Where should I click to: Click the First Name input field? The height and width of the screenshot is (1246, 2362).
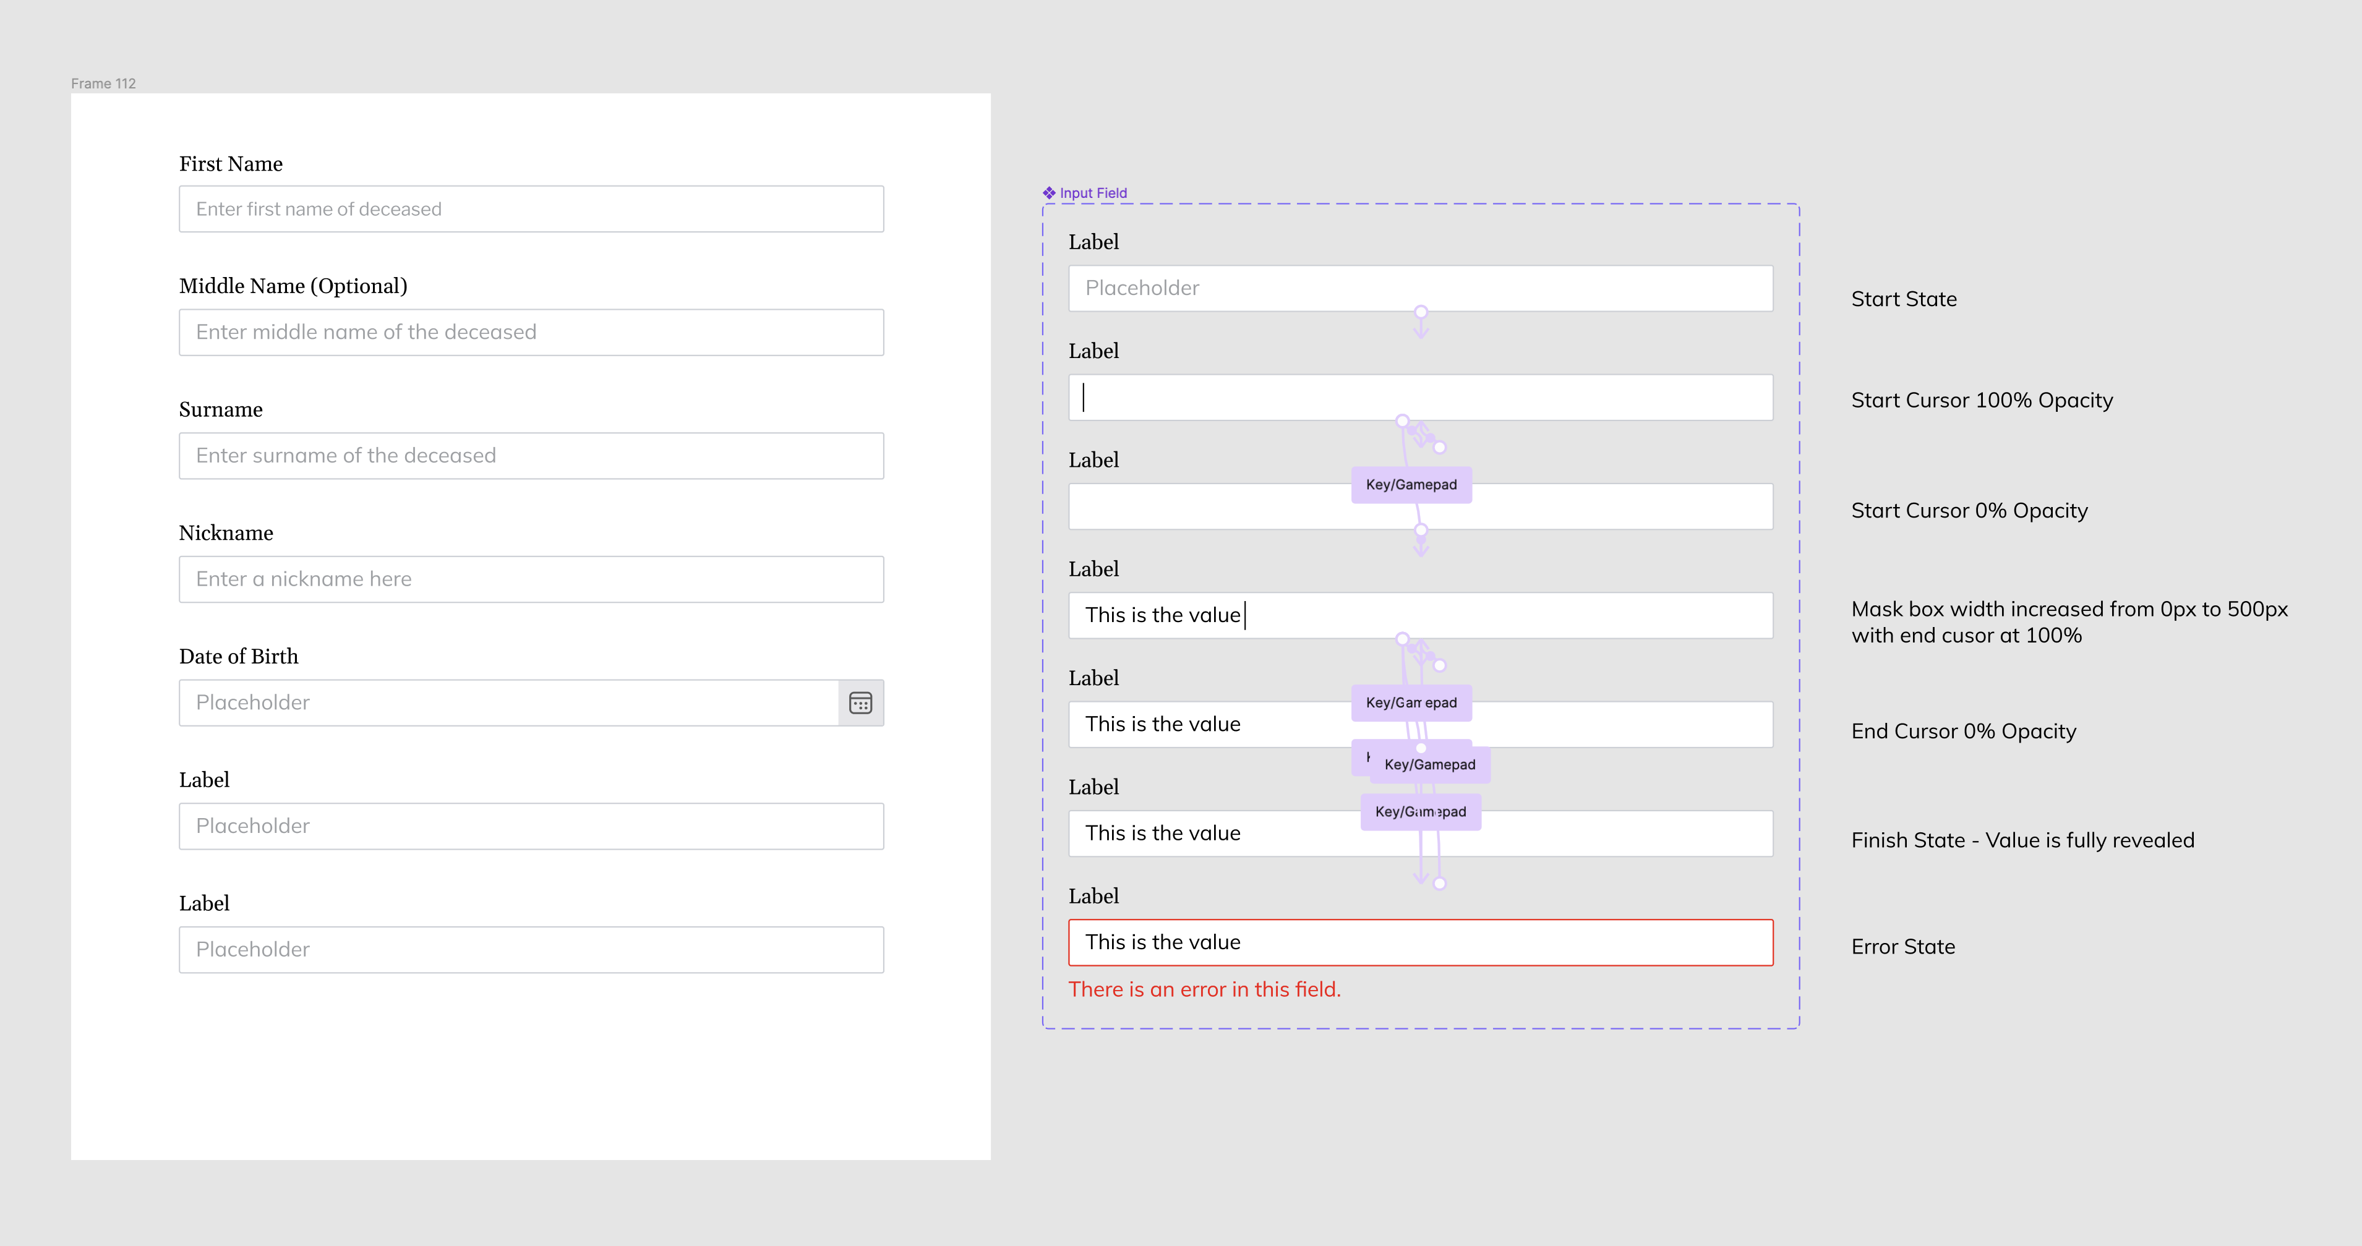click(x=531, y=209)
